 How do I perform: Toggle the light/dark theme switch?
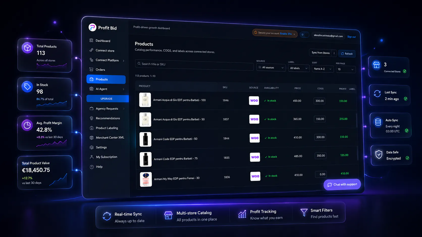click(x=304, y=35)
